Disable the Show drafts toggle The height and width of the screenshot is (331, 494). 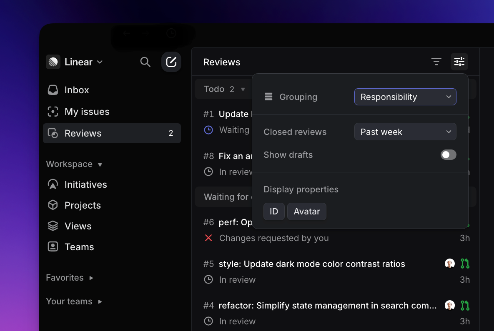pos(448,154)
